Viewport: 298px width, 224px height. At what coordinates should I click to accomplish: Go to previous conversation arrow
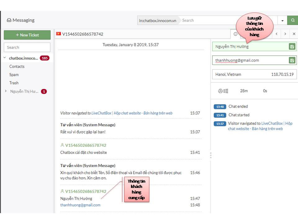[x=277, y=34]
